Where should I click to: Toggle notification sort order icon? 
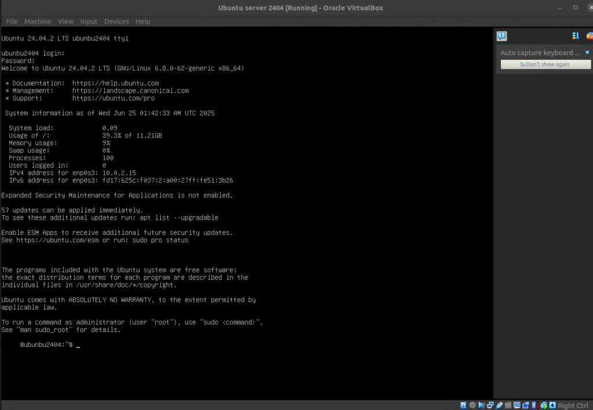[x=575, y=36]
